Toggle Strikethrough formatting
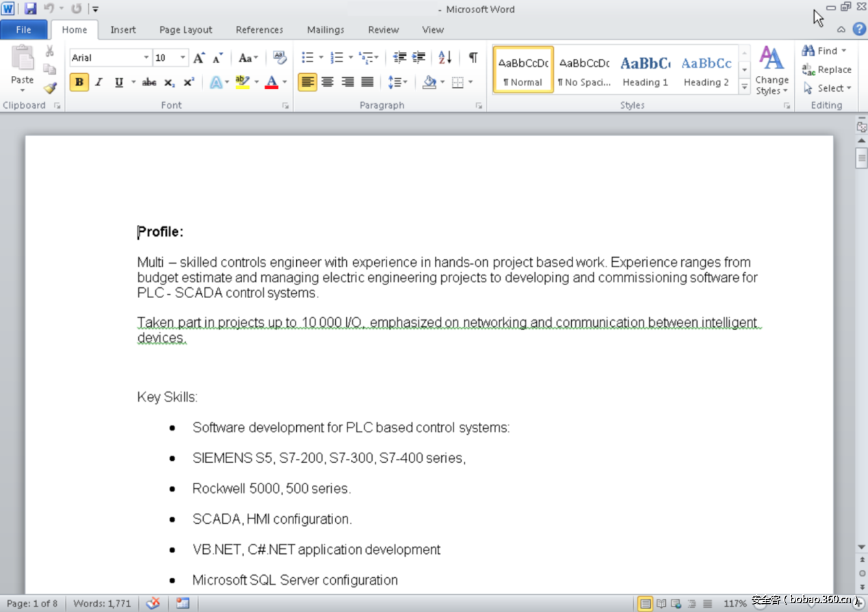This screenshot has width=868, height=612. click(148, 82)
